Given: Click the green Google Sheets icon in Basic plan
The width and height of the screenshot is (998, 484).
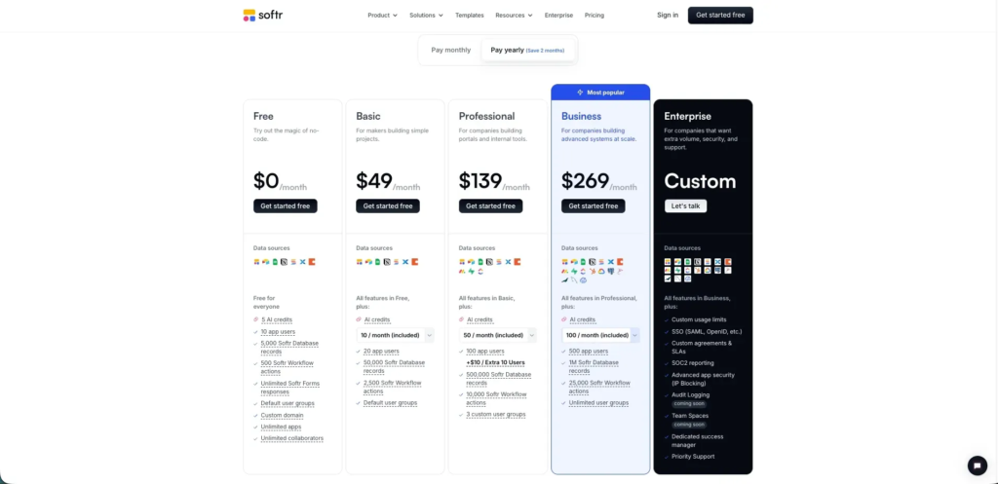Looking at the screenshot, I should 377,261.
